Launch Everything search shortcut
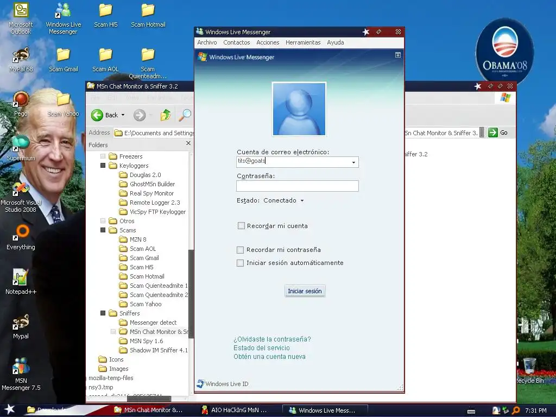Viewport: 556px width, 417px height. click(x=21, y=237)
